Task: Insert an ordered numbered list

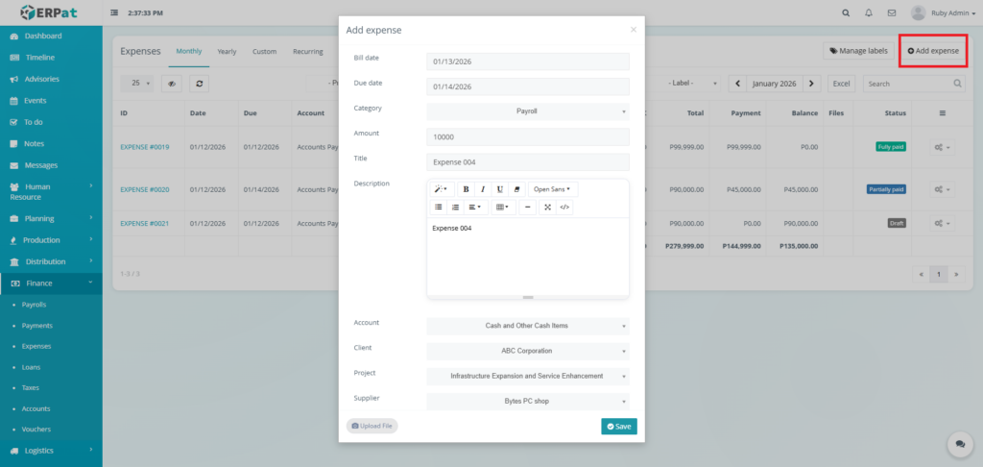Action: point(455,208)
